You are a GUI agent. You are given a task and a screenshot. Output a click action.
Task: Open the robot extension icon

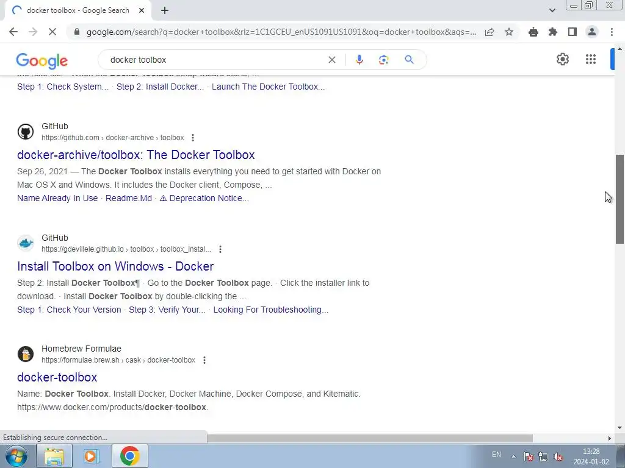click(x=533, y=32)
